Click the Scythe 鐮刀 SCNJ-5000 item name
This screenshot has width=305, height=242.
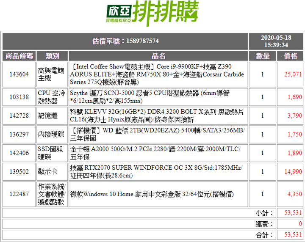click(150, 97)
